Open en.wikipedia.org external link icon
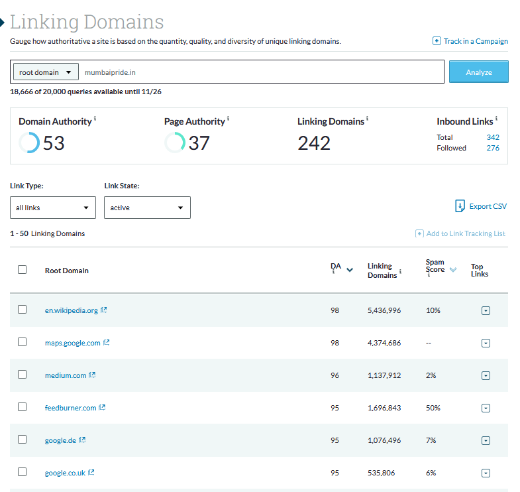Screen dimensions: 520x492 104,310
